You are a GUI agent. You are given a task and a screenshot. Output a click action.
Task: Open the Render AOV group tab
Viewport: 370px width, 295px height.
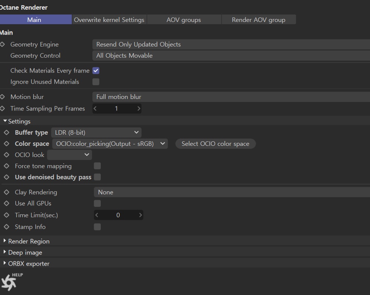point(259,20)
